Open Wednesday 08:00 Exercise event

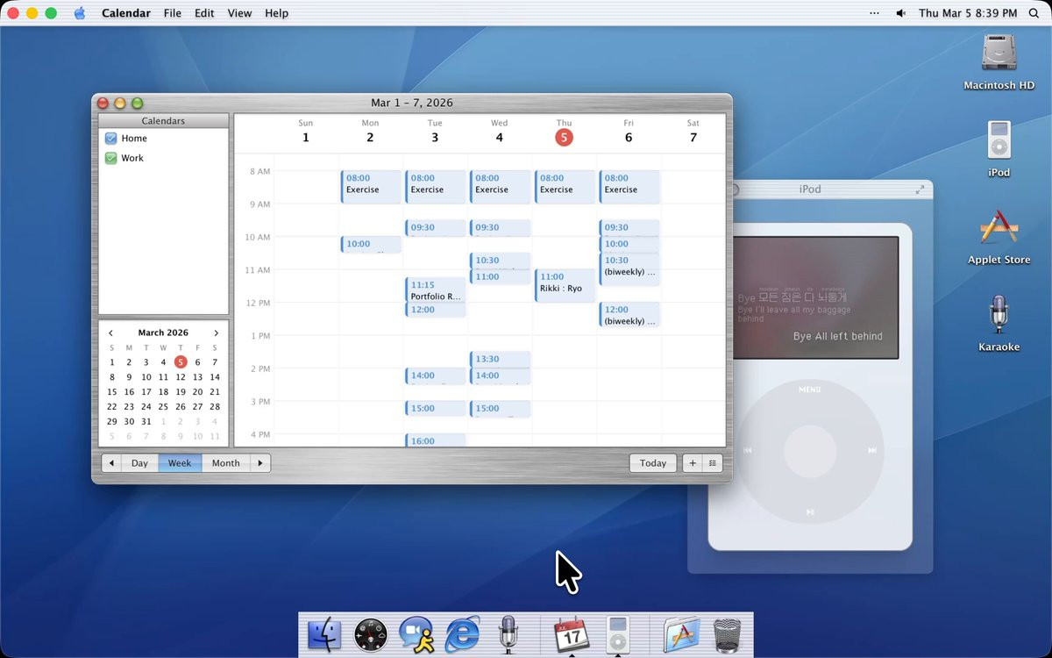pos(500,187)
